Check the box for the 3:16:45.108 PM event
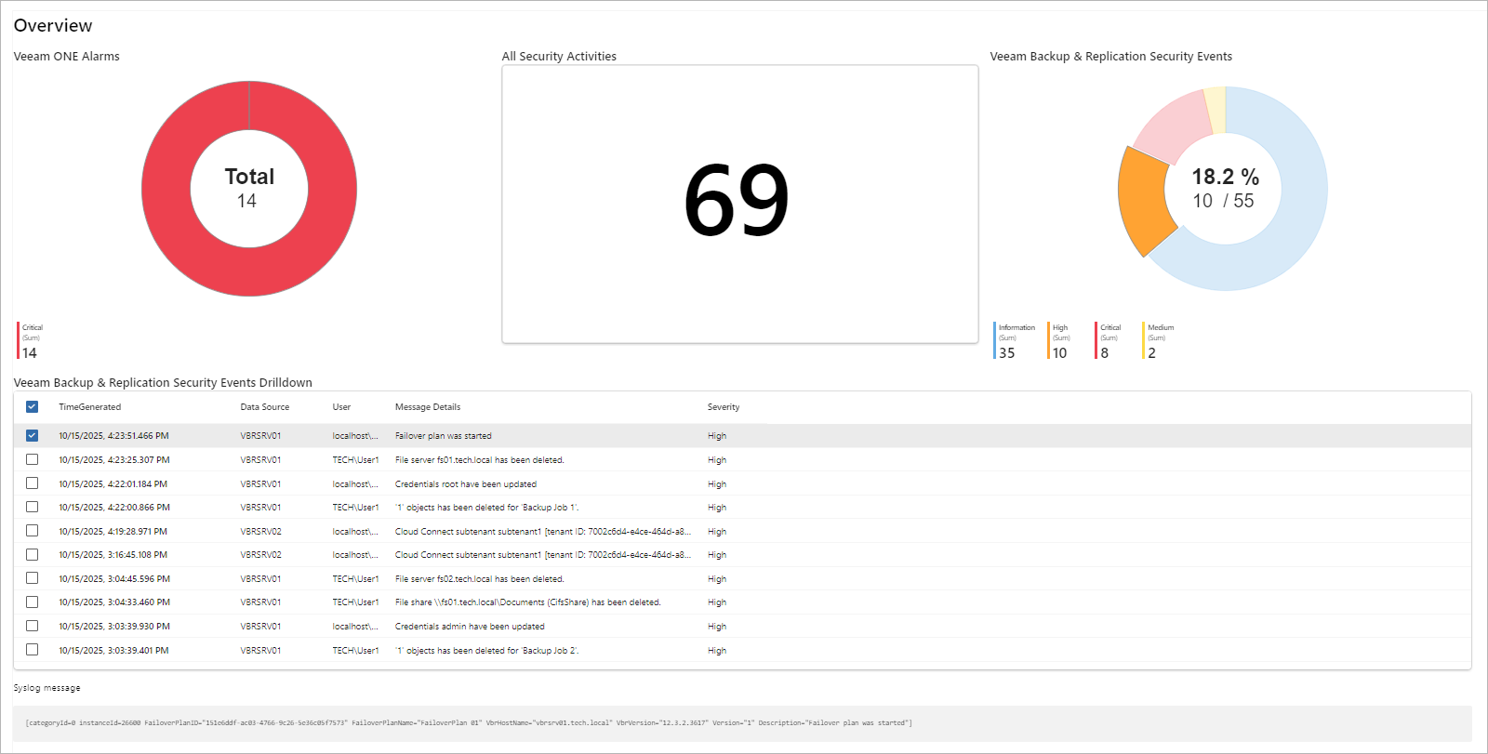This screenshot has height=754, width=1488. 32,554
